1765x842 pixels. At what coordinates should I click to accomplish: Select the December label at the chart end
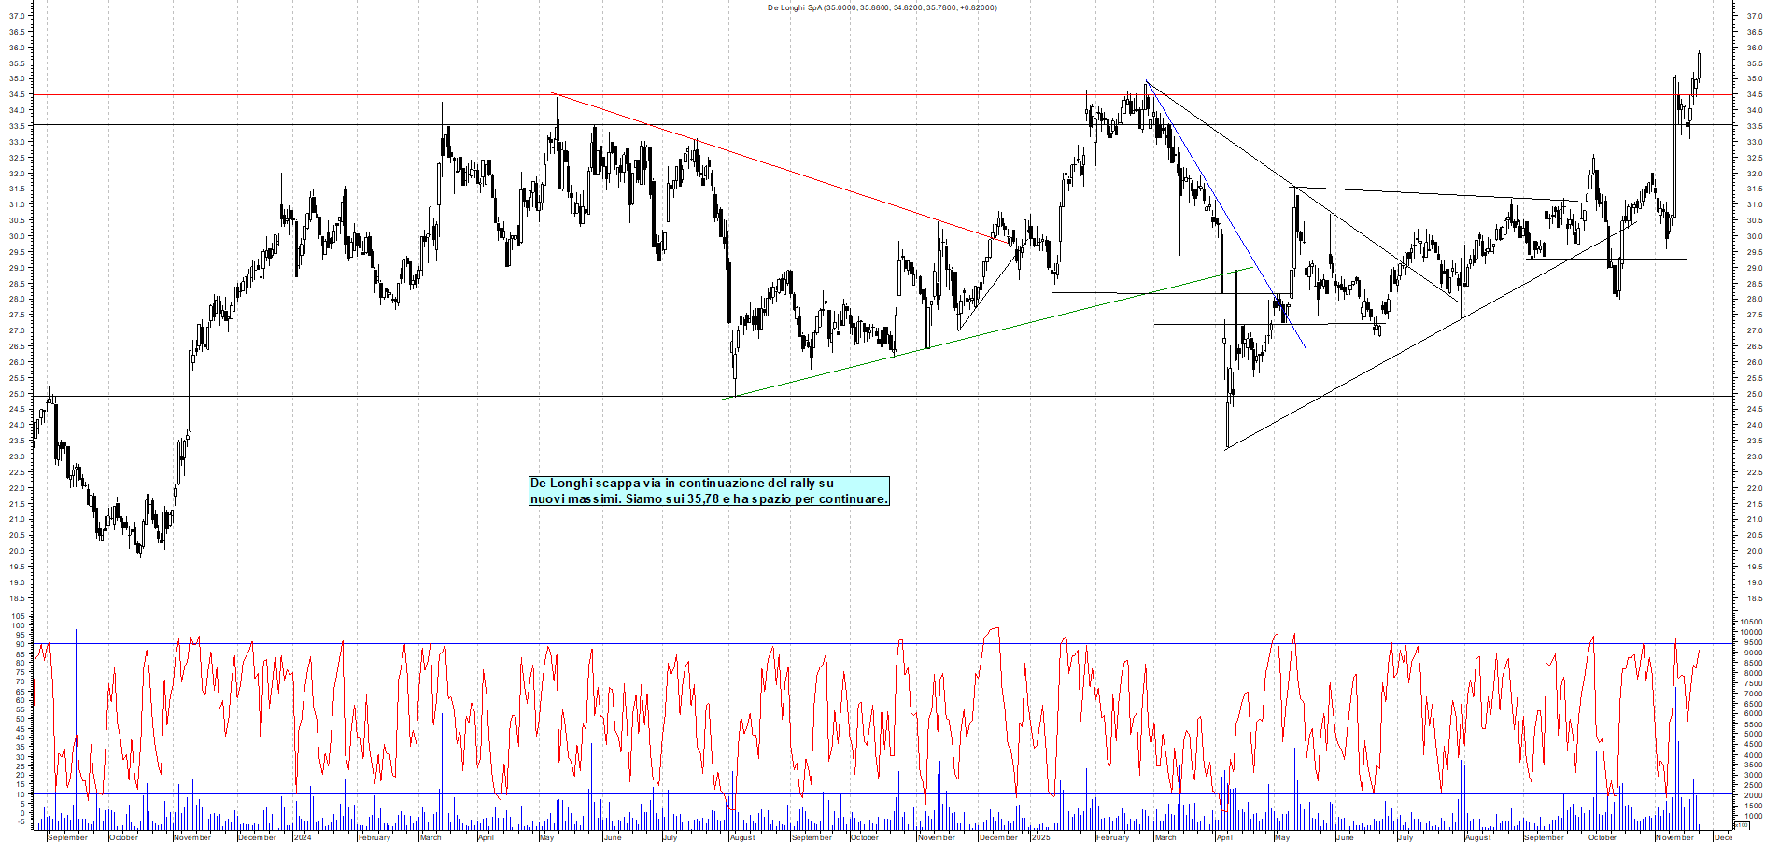point(1723,838)
